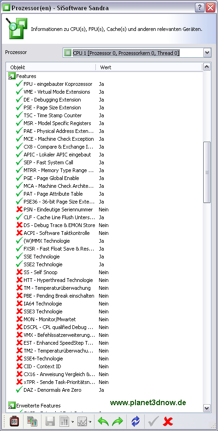Collapse the Erweiterte Features tree group
218x431 pixels.
pyautogui.click(x=12, y=406)
